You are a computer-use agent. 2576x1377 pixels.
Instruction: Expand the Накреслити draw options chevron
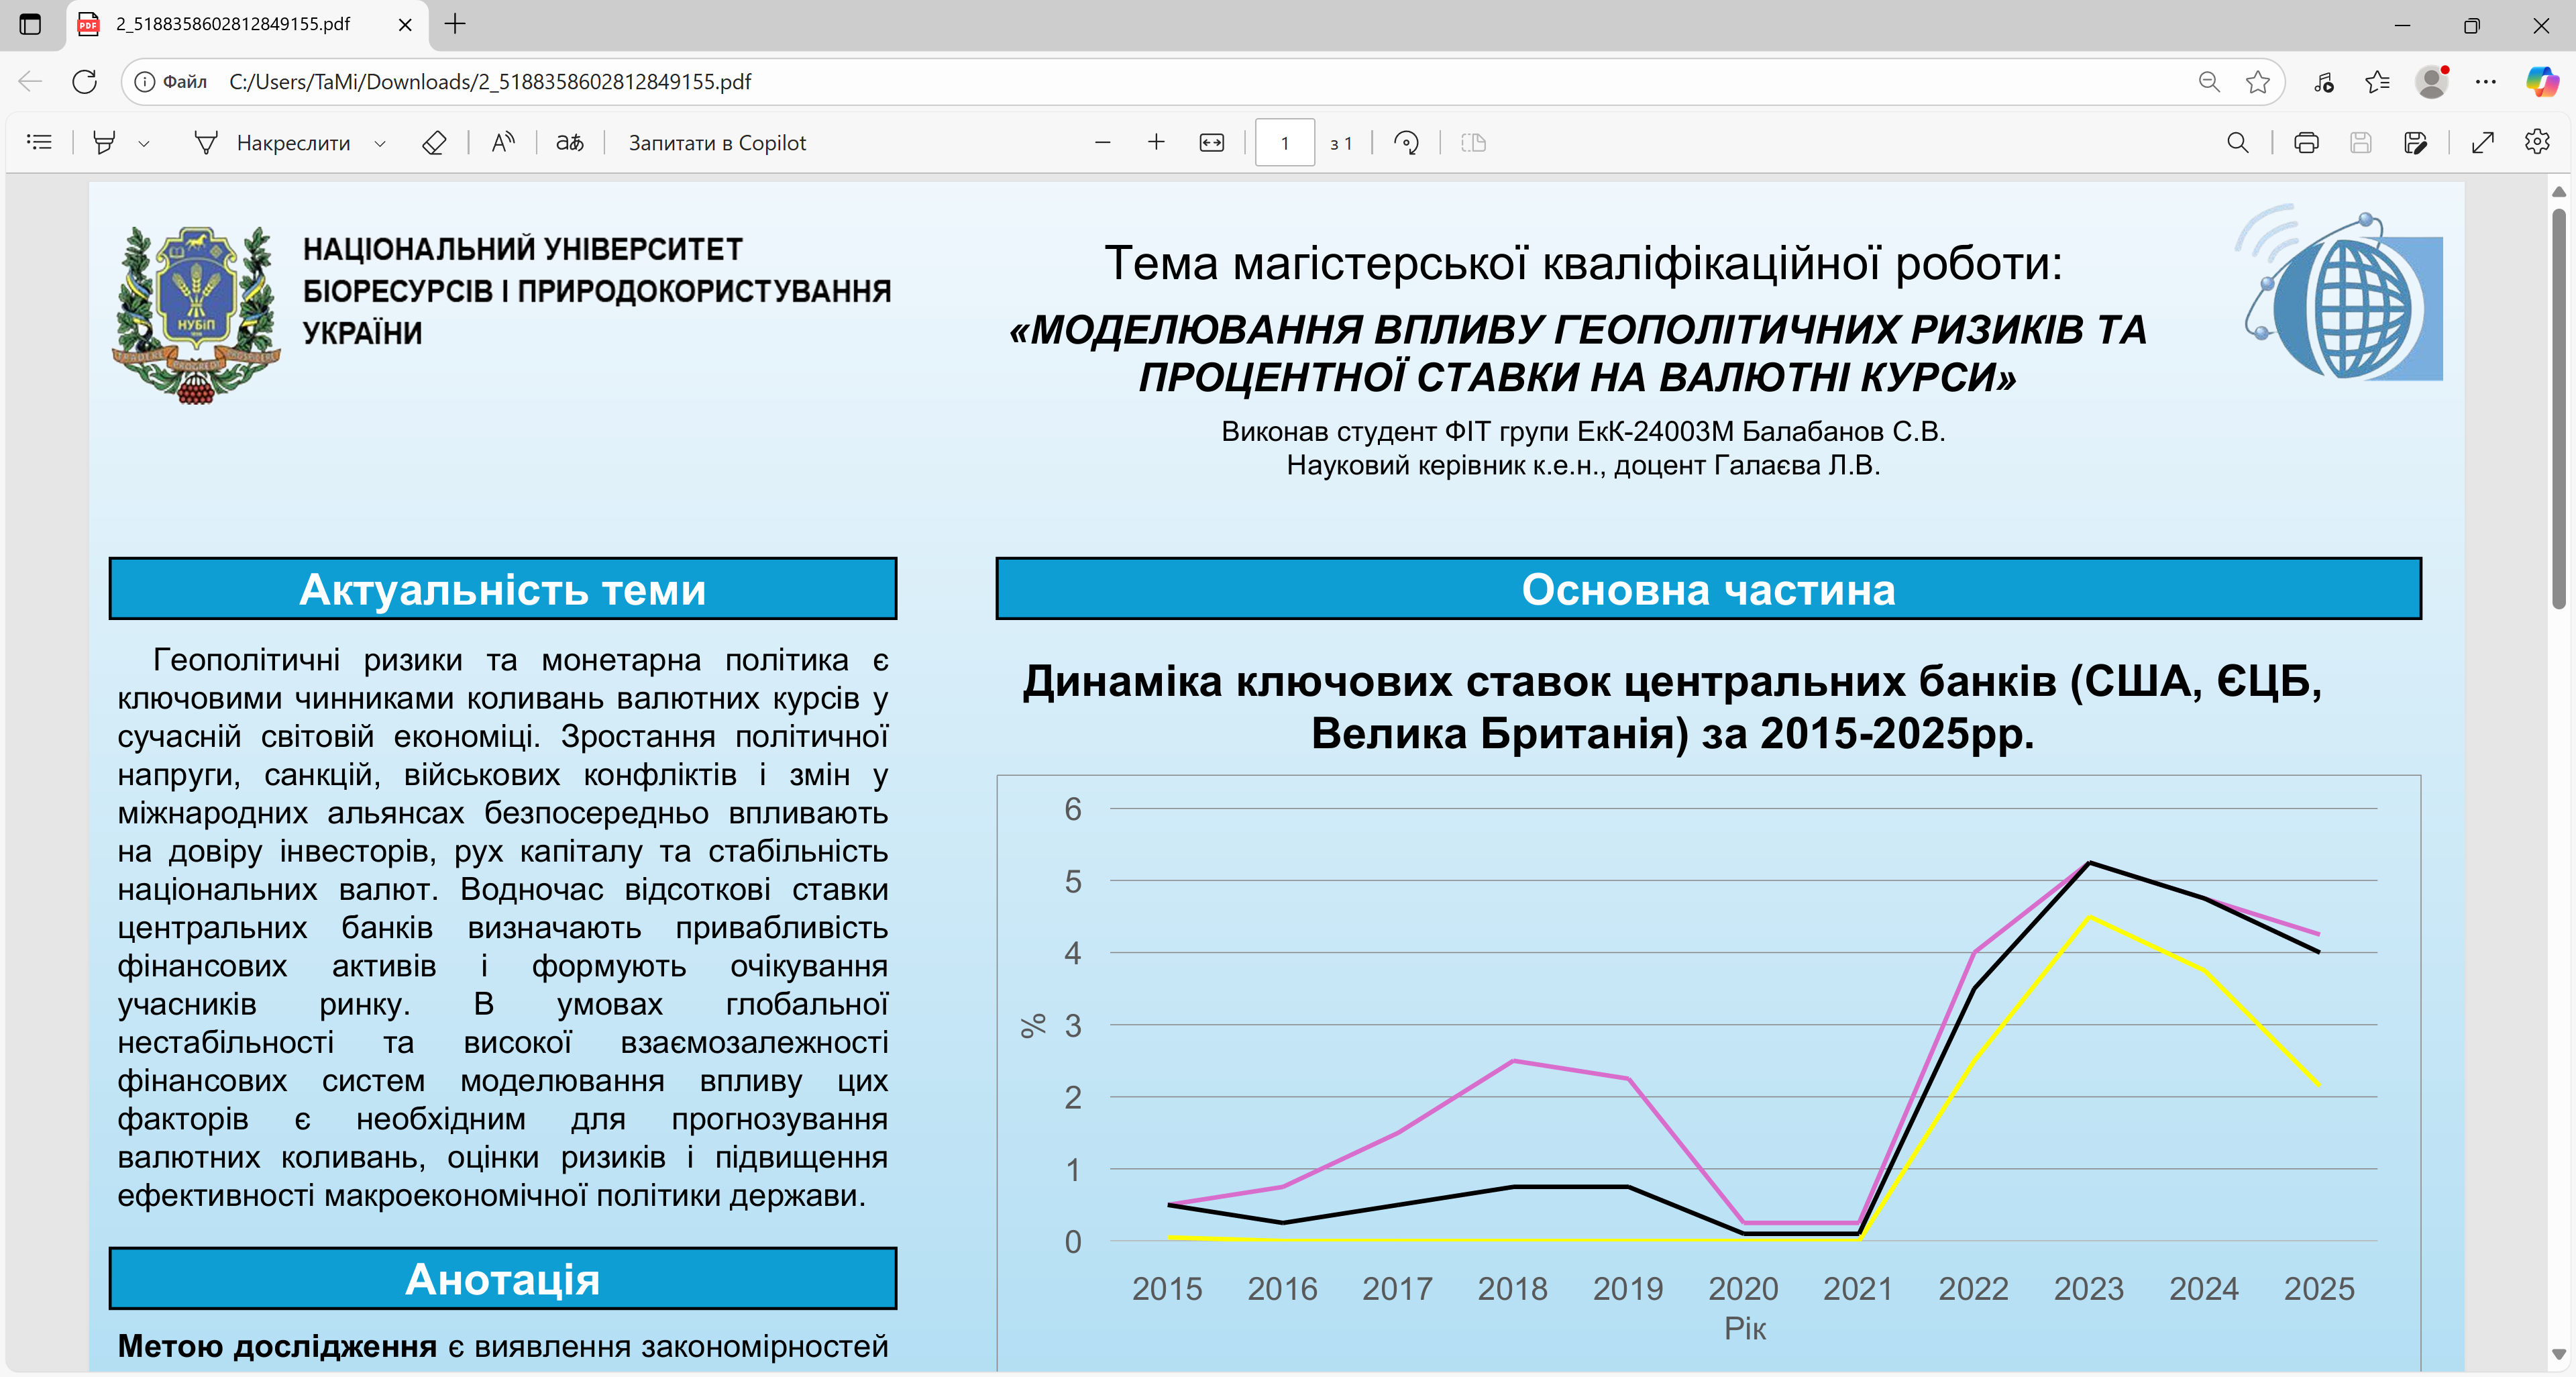click(x=380, y=144)
